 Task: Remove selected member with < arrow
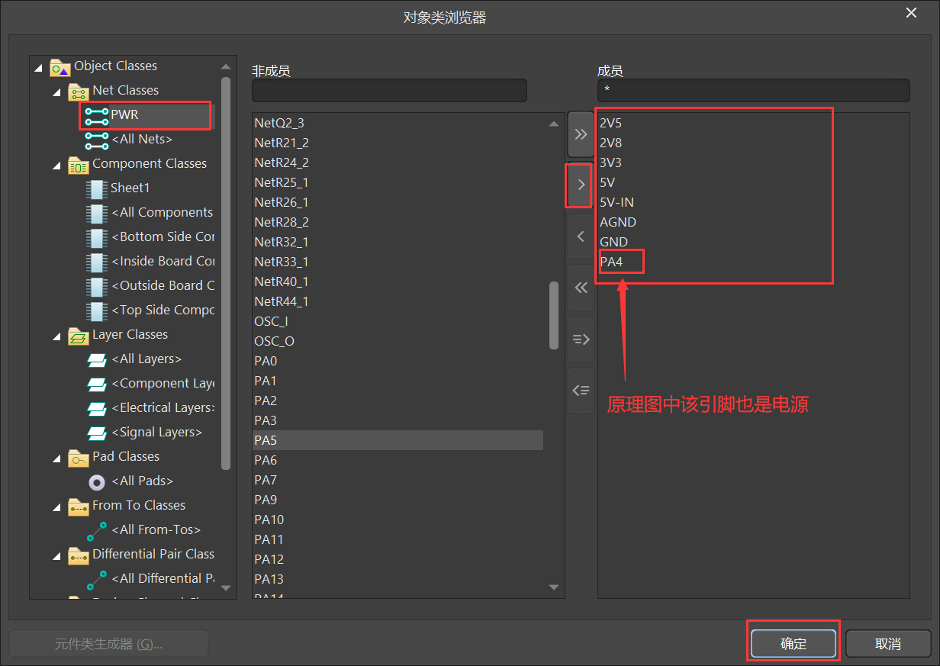(x=581, y=236)
